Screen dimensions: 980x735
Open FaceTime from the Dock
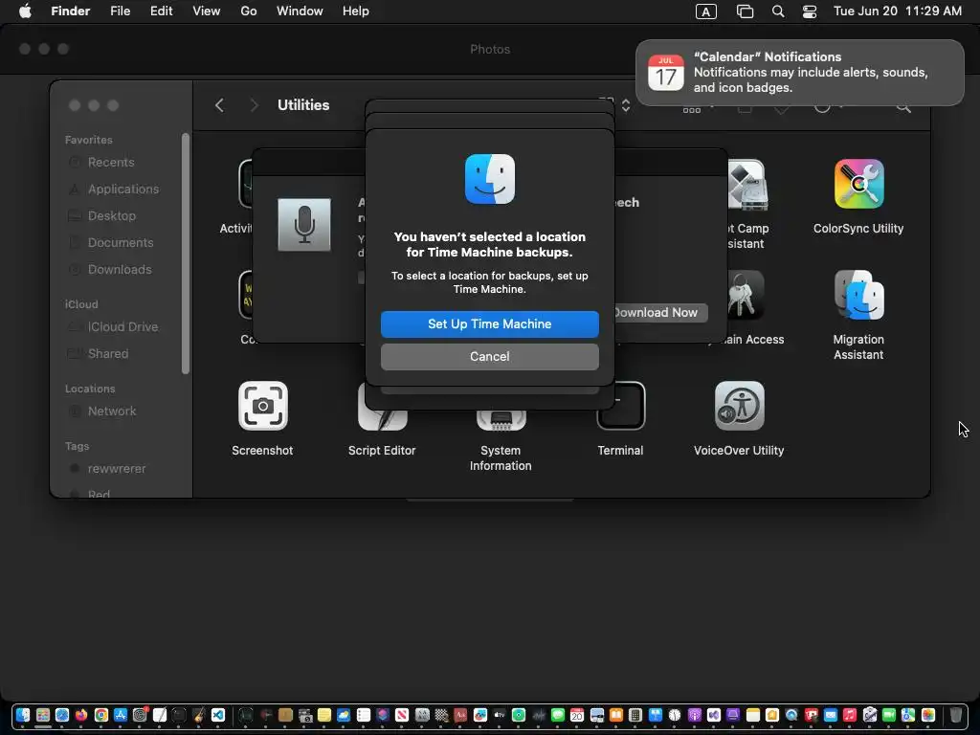(x=889, y=715)
